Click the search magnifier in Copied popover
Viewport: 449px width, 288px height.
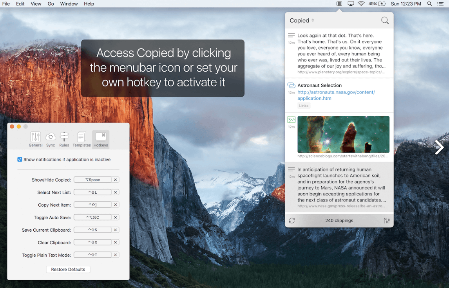[x=385, y=21]
